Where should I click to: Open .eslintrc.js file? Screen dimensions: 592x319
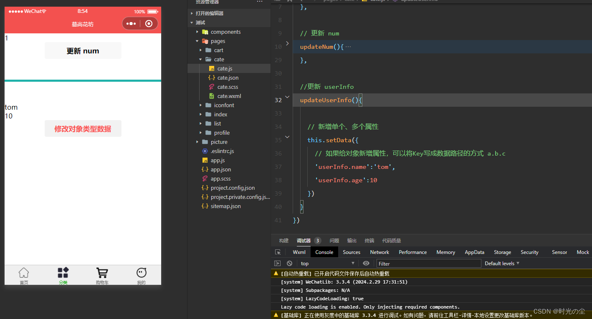(x=229, y=151)
